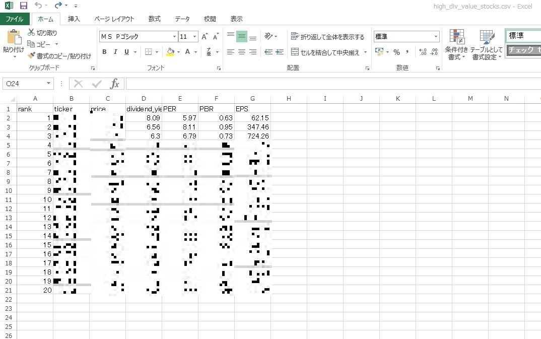Screen dimensions: 541x339
Task: Click the Fill Color bucket swatch
Action: click(x=170, y=52)
